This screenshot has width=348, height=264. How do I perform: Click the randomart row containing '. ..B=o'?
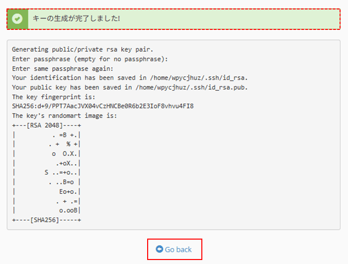(47, 182)
